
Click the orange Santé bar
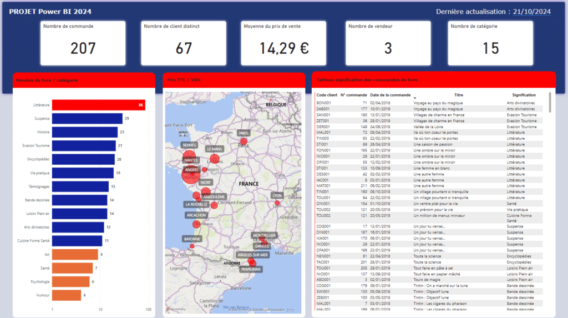point(73,268)
